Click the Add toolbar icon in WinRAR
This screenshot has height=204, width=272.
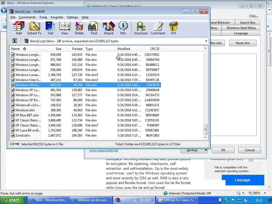[19, 26]
